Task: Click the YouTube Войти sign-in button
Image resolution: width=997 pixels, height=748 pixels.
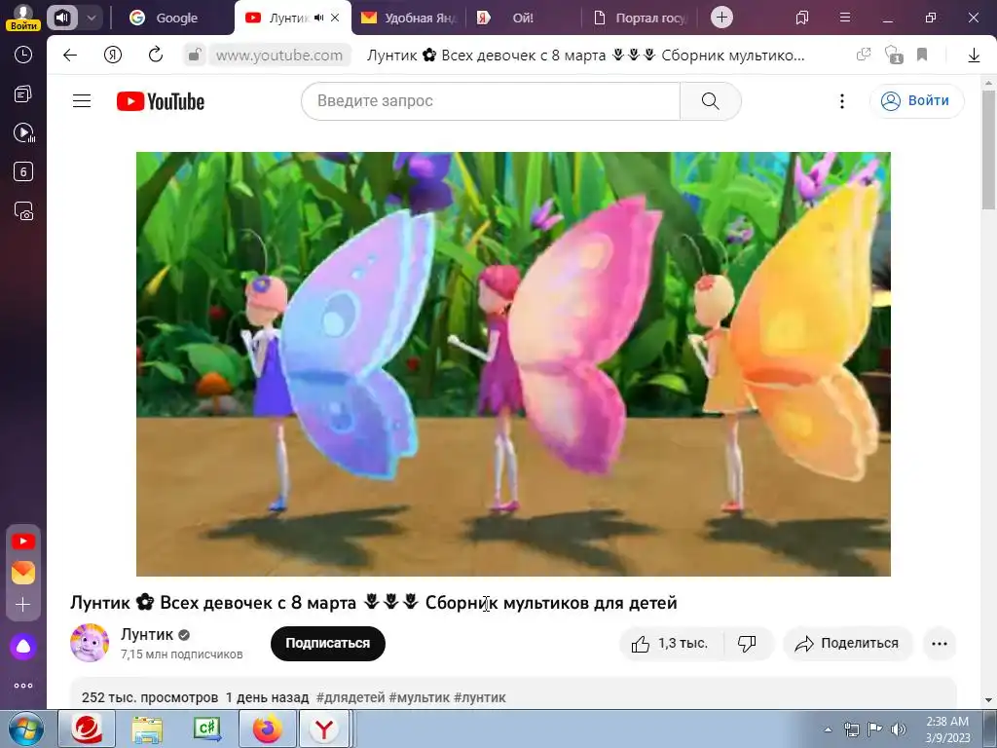Action: [x=916, y=101]
